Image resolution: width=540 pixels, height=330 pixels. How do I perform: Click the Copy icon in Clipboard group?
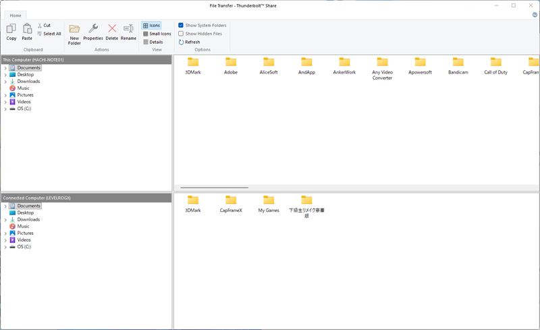click(11, 28)
